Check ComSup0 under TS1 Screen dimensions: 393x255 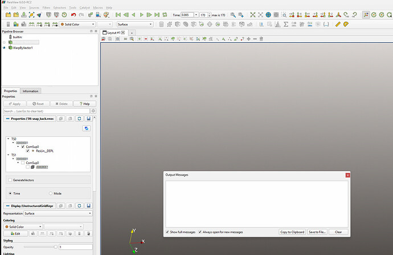(23, 163)
